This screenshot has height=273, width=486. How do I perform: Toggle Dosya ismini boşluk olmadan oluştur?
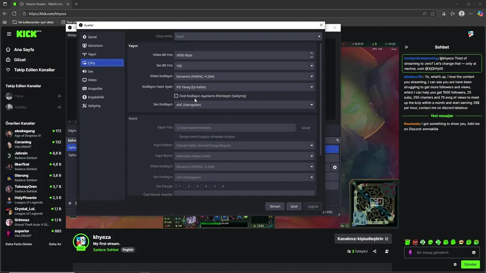(176, 136)
